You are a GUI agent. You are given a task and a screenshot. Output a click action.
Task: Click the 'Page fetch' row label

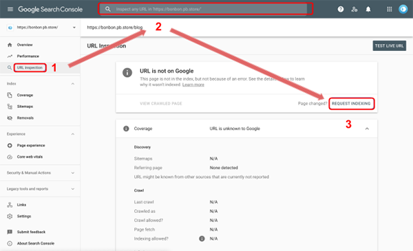tap(145, 230)
